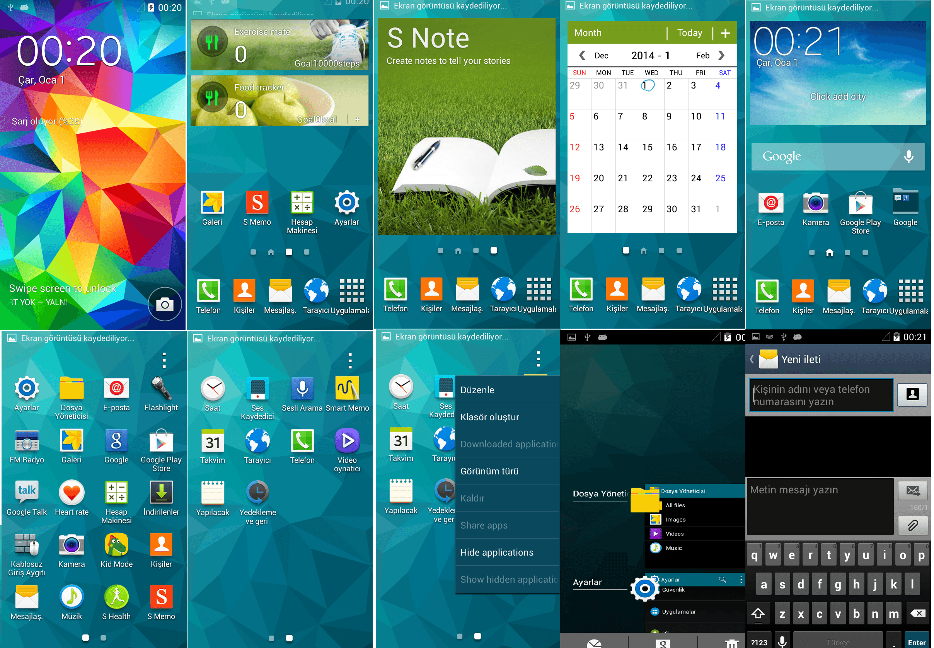The width and height of the screenshot is (934, 648).
Task: Choose Hide applications menu entry
Action: click(x=497, y=553)
